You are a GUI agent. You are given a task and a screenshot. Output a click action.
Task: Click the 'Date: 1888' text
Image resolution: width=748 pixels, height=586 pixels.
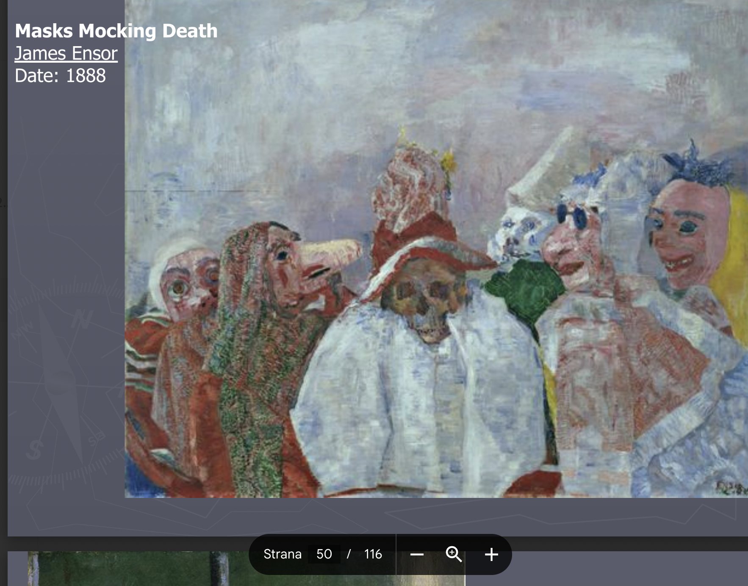(60, 76)
